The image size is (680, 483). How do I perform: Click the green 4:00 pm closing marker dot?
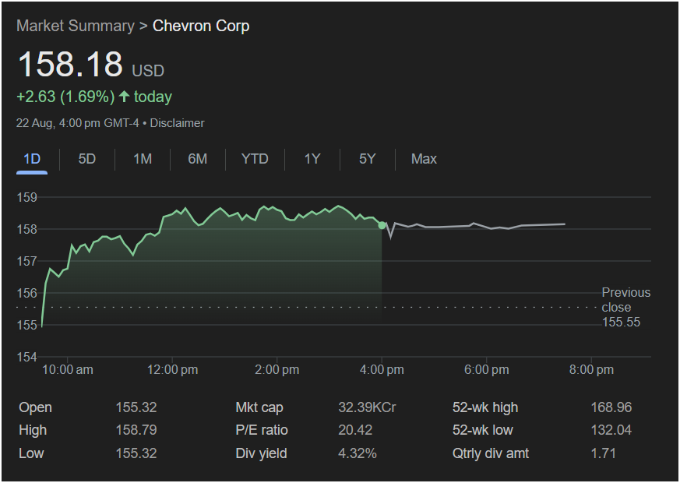pyautogui.click(x=382, y=225)
